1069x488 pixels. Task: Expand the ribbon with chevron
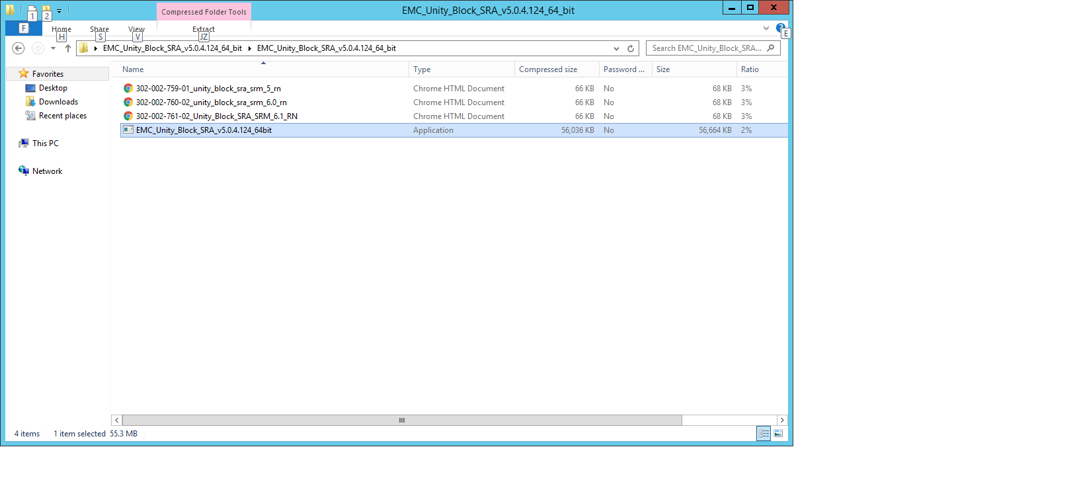tap(766, 28)
